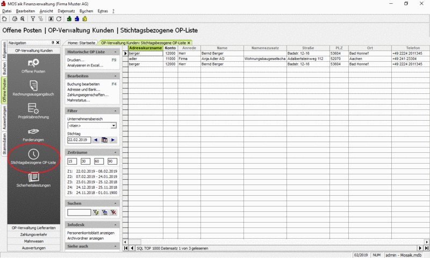Image resolution: width=430 pixels, height=258 pixels.
Task: Step Stichtag back with left arrow
Action: (x=96, y=140)
